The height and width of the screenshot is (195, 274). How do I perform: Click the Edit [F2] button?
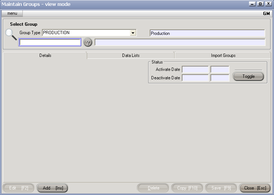pyautogui.click(x=18, y=188)
